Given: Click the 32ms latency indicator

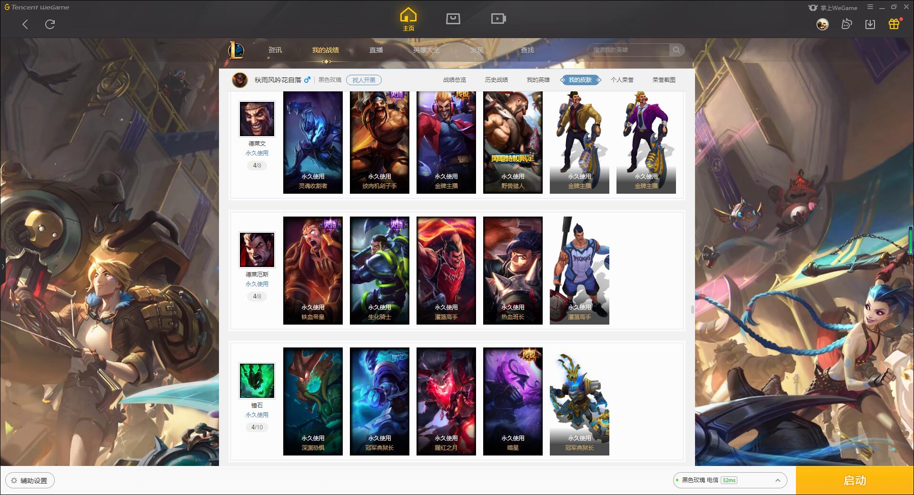Looking at the screenshot, I should coord(729,480).
